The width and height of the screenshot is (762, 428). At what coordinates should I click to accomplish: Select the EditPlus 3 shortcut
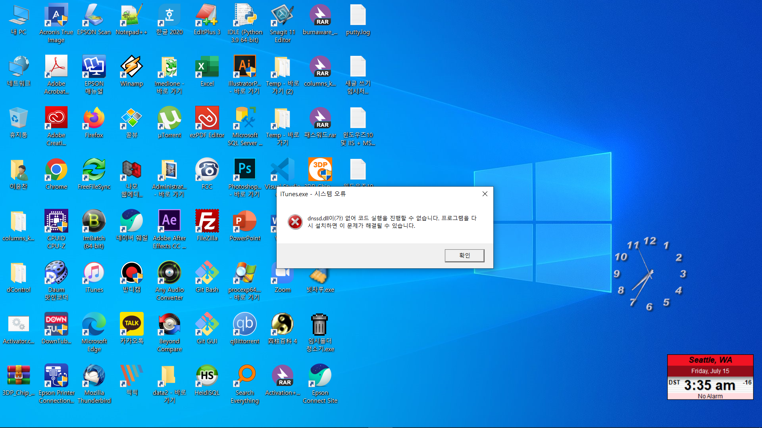207,20
